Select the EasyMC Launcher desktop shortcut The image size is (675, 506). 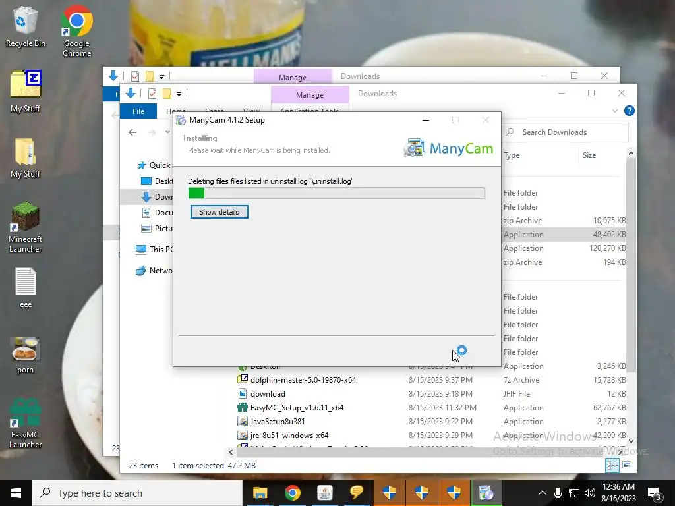coord(25,424)
